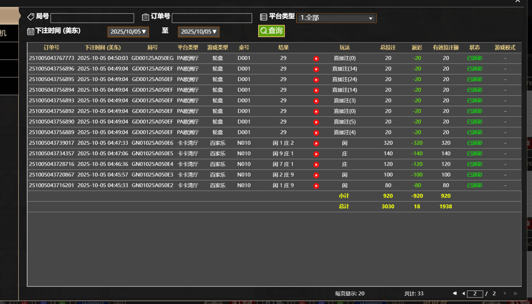Open the start date picker 2025/10/05
This screenshot has width=532, height=304.
(128, 32)
